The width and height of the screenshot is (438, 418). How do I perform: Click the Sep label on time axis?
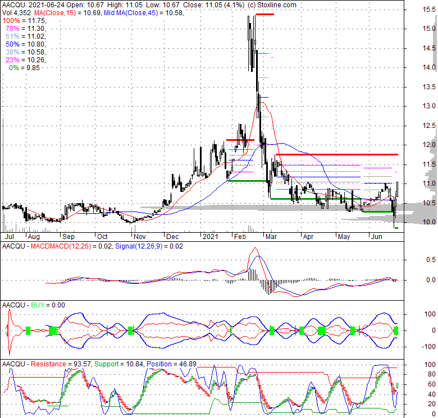coord(69,237)
